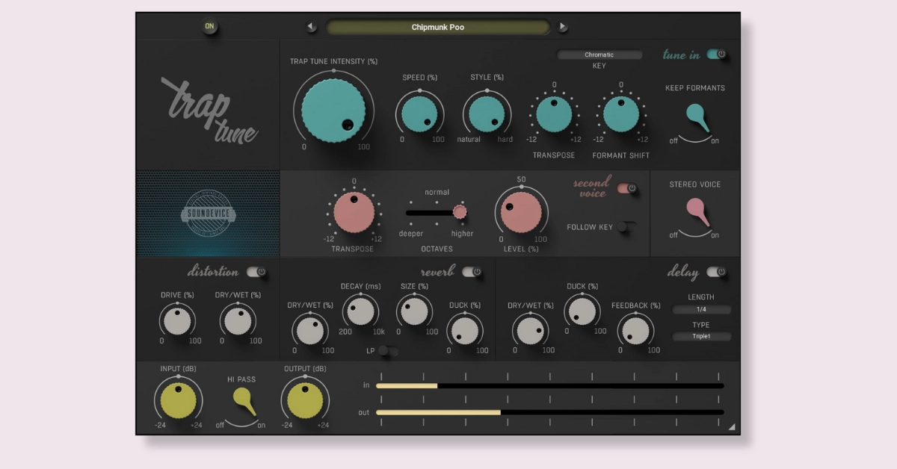Adjust the Trap Tune Intensity knob
The image size is (897, 469).
[x=336, y=110]
